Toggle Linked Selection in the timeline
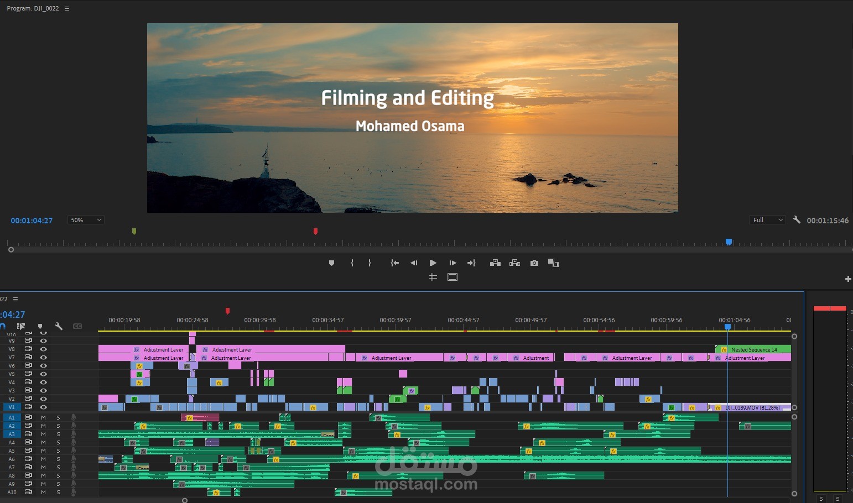 [x=21, y=326]
